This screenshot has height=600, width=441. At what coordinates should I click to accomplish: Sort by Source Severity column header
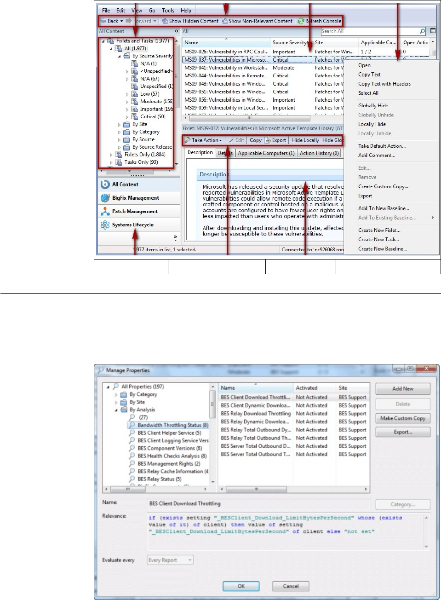point(291,42)
